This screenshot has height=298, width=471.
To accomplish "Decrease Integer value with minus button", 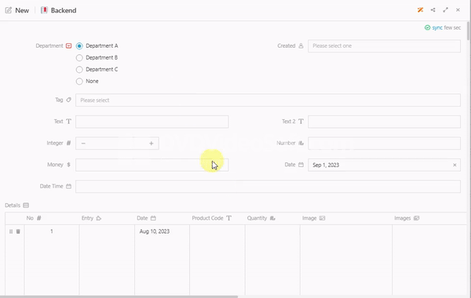I will 83,144.
